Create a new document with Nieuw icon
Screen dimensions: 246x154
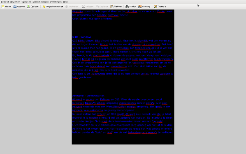click(3, 7)
